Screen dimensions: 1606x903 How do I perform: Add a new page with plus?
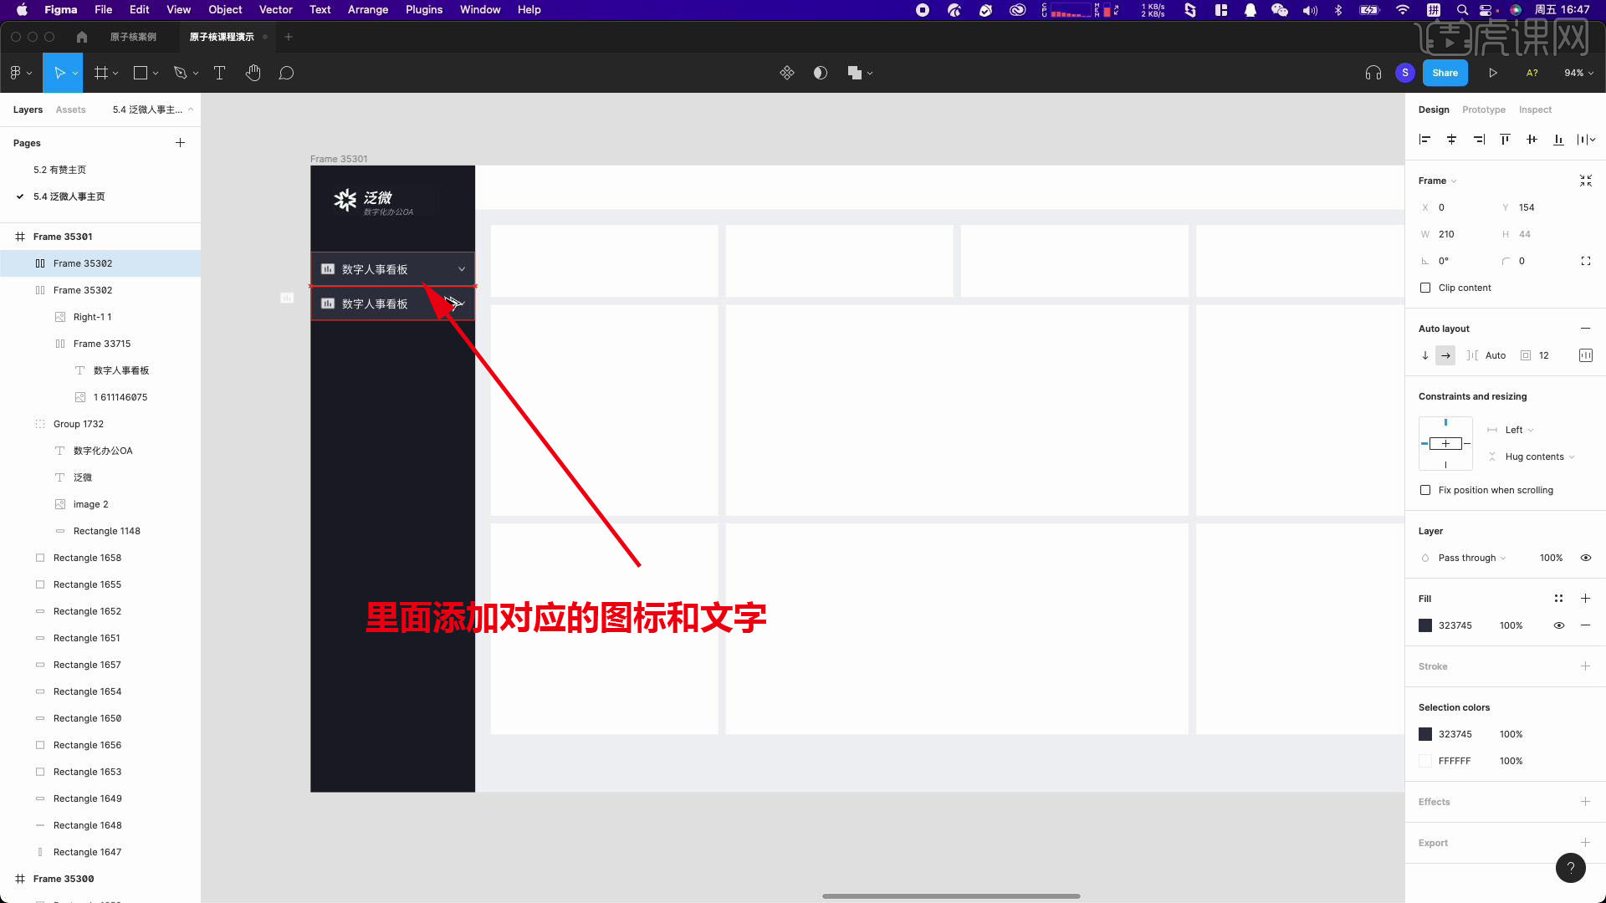coord(180,143)
